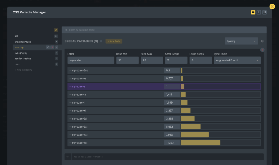Add a category via + New category
The height and width of the screenshot is (165, 279).
click(x=23, y=70)
